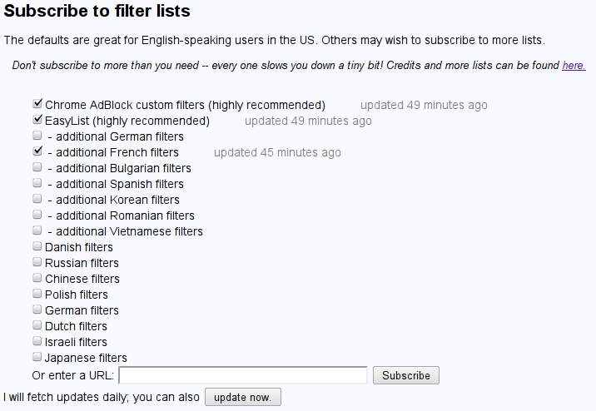Image resolution: width=596 pixels, height=411 pixels.
Task: Enable additional Bulgarian filters
Action: [37, 168]
